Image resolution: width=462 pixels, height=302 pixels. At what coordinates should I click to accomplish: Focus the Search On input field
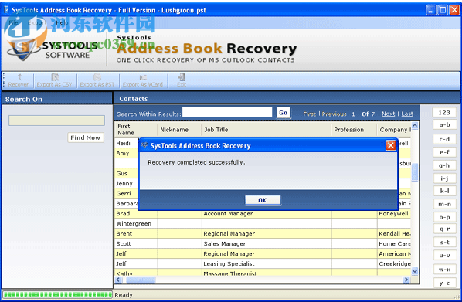tap(56, 120)
